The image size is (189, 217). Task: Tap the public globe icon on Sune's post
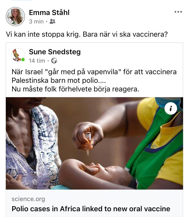(54, 61)
